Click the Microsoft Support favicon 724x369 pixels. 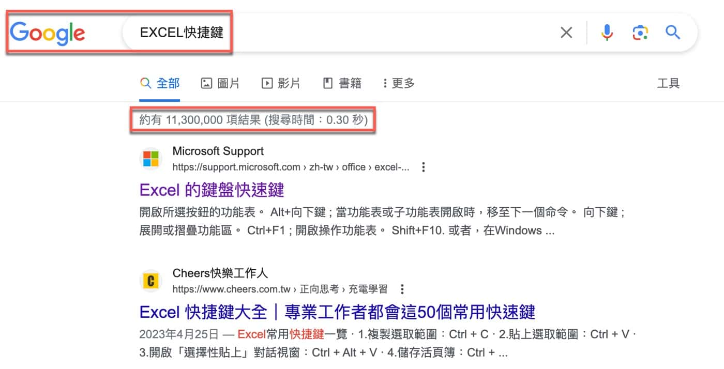pyautogui.click(x=150, y=159)
